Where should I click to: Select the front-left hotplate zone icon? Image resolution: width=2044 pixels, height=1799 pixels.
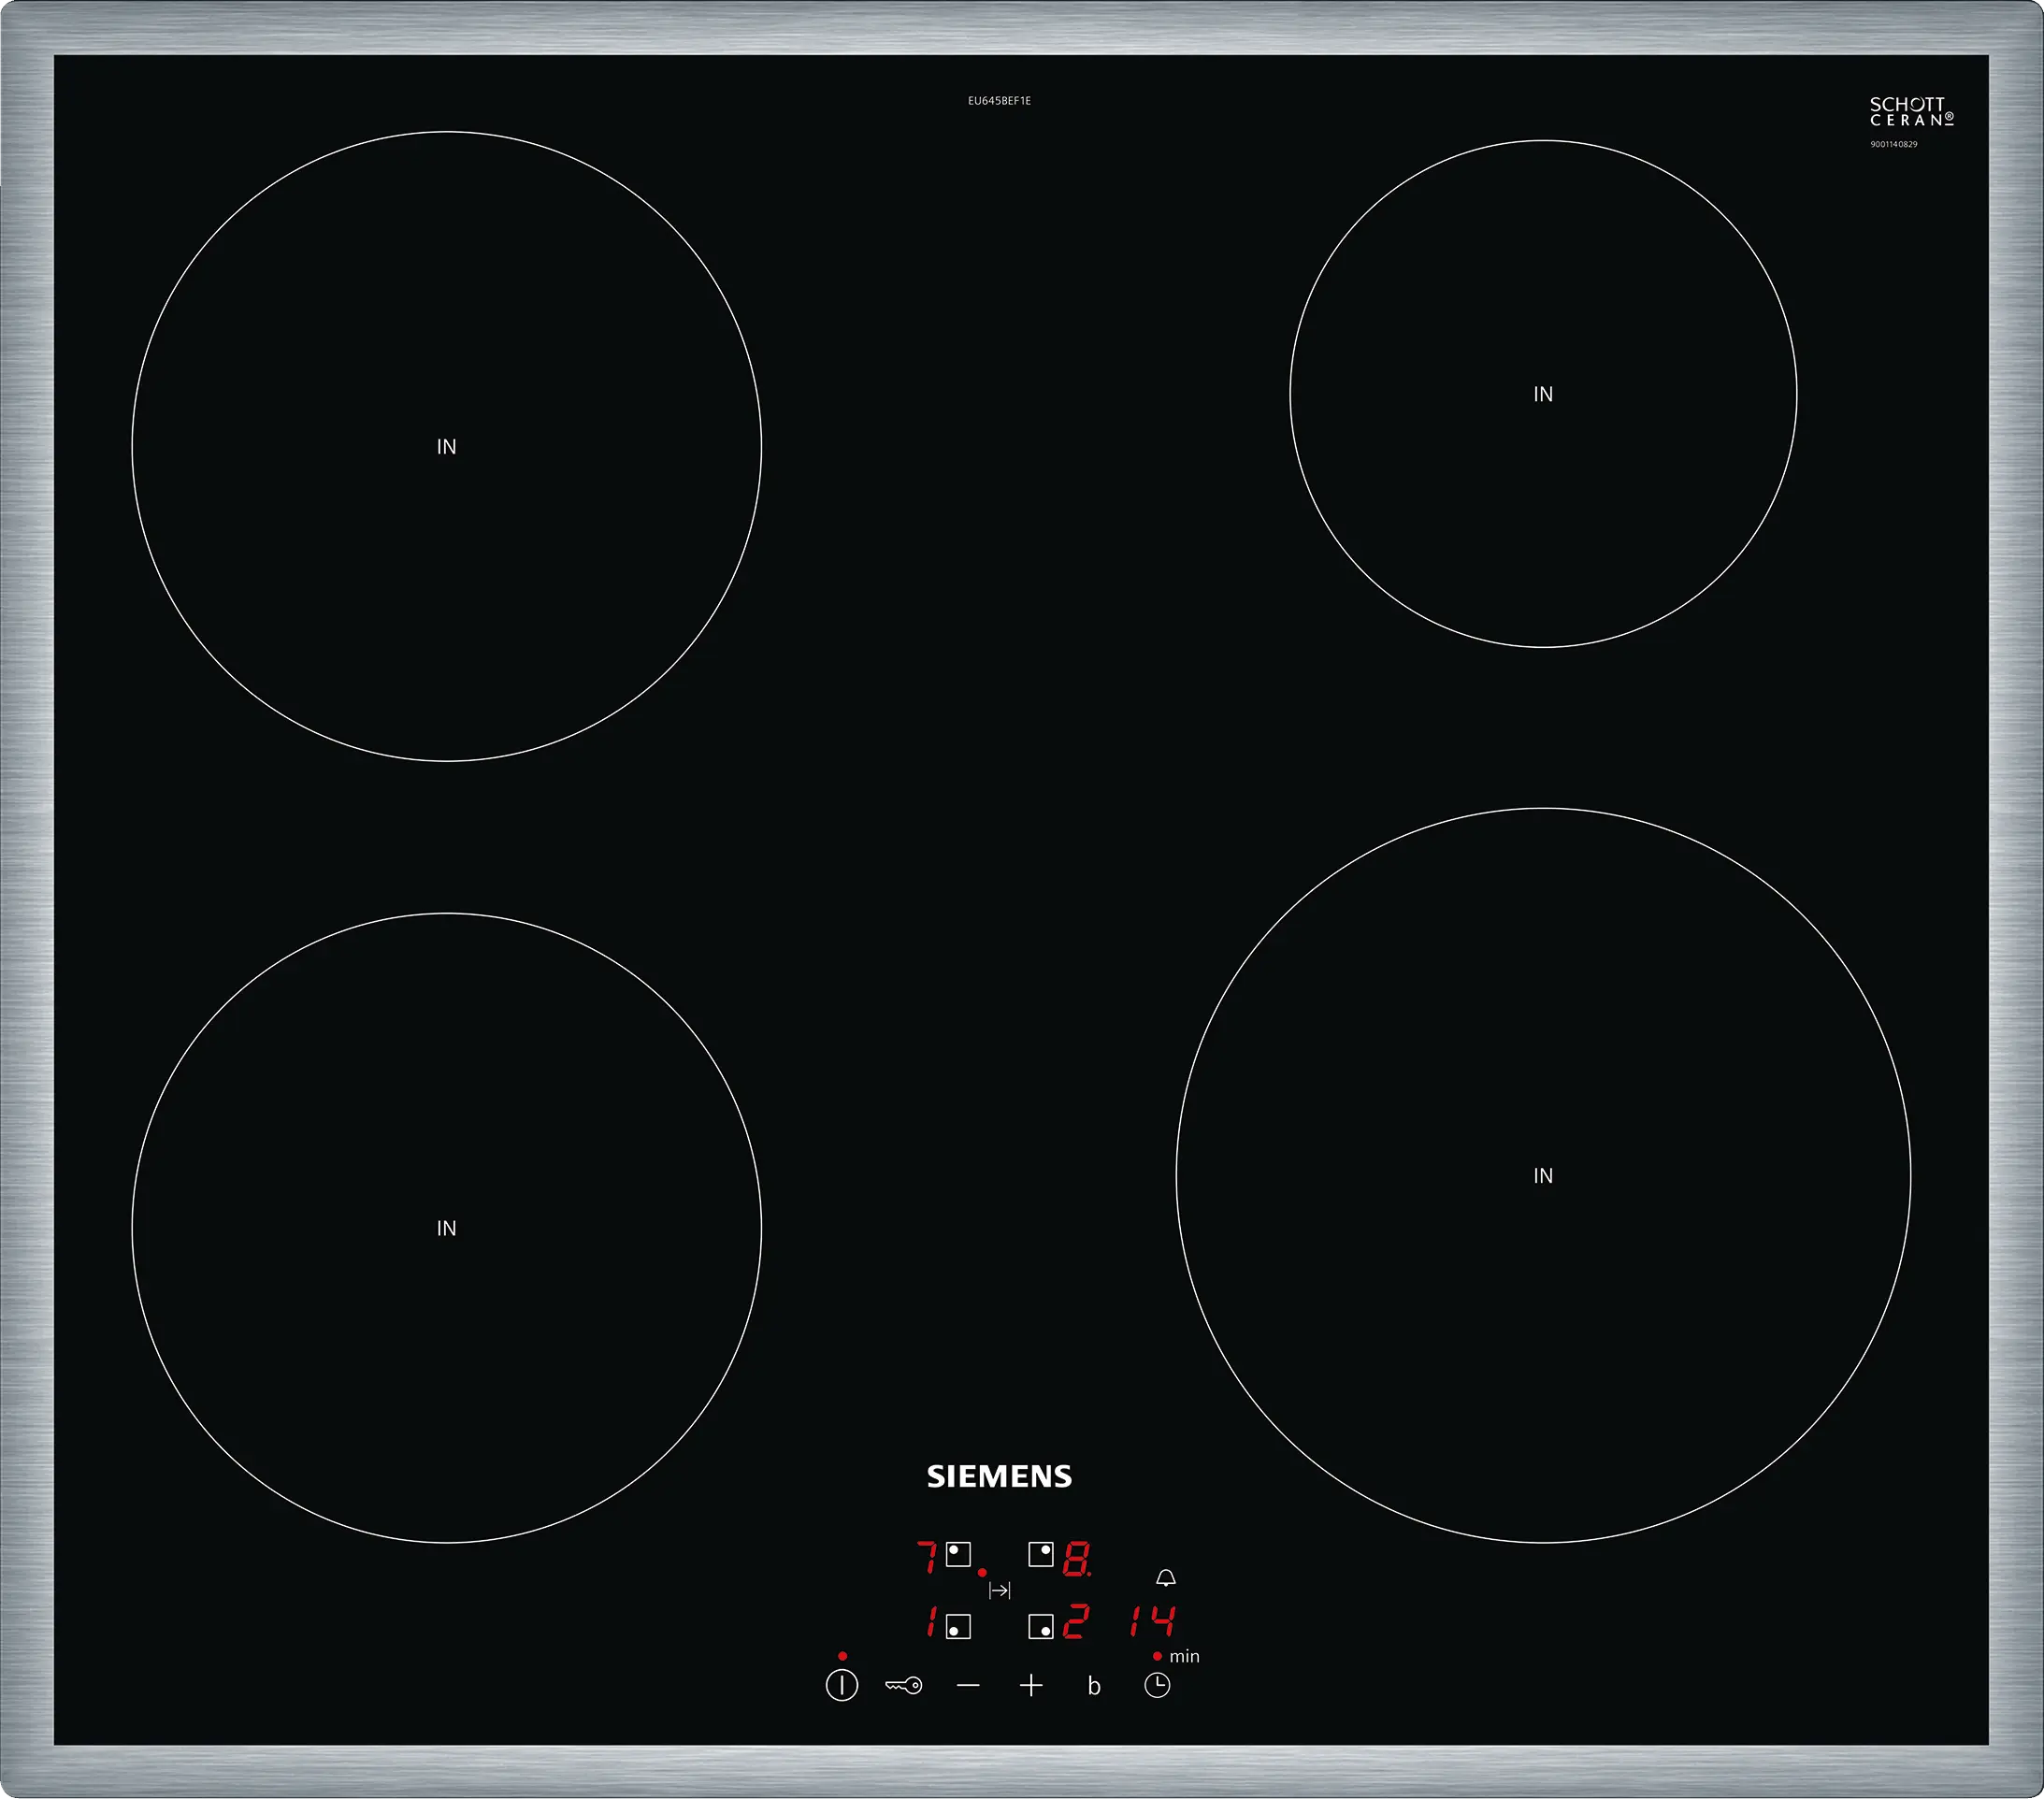[x=958, y=1627]
